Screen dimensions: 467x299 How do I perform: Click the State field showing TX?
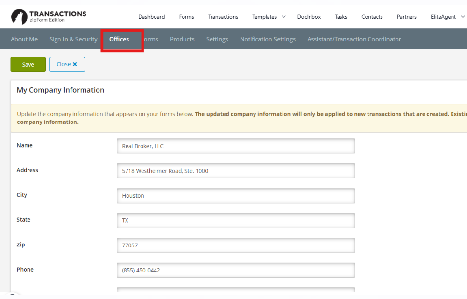coord(236,220)
